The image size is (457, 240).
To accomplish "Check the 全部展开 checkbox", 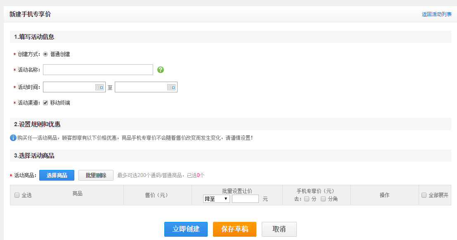I will pyautogui.click(x=424, y=195).
